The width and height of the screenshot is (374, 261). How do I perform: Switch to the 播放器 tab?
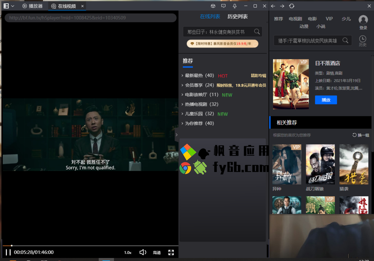point(33,6)
